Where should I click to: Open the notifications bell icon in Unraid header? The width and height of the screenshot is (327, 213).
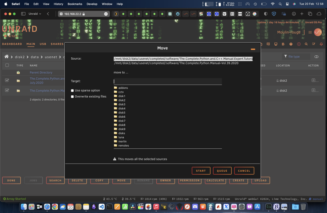coord(321,44)
